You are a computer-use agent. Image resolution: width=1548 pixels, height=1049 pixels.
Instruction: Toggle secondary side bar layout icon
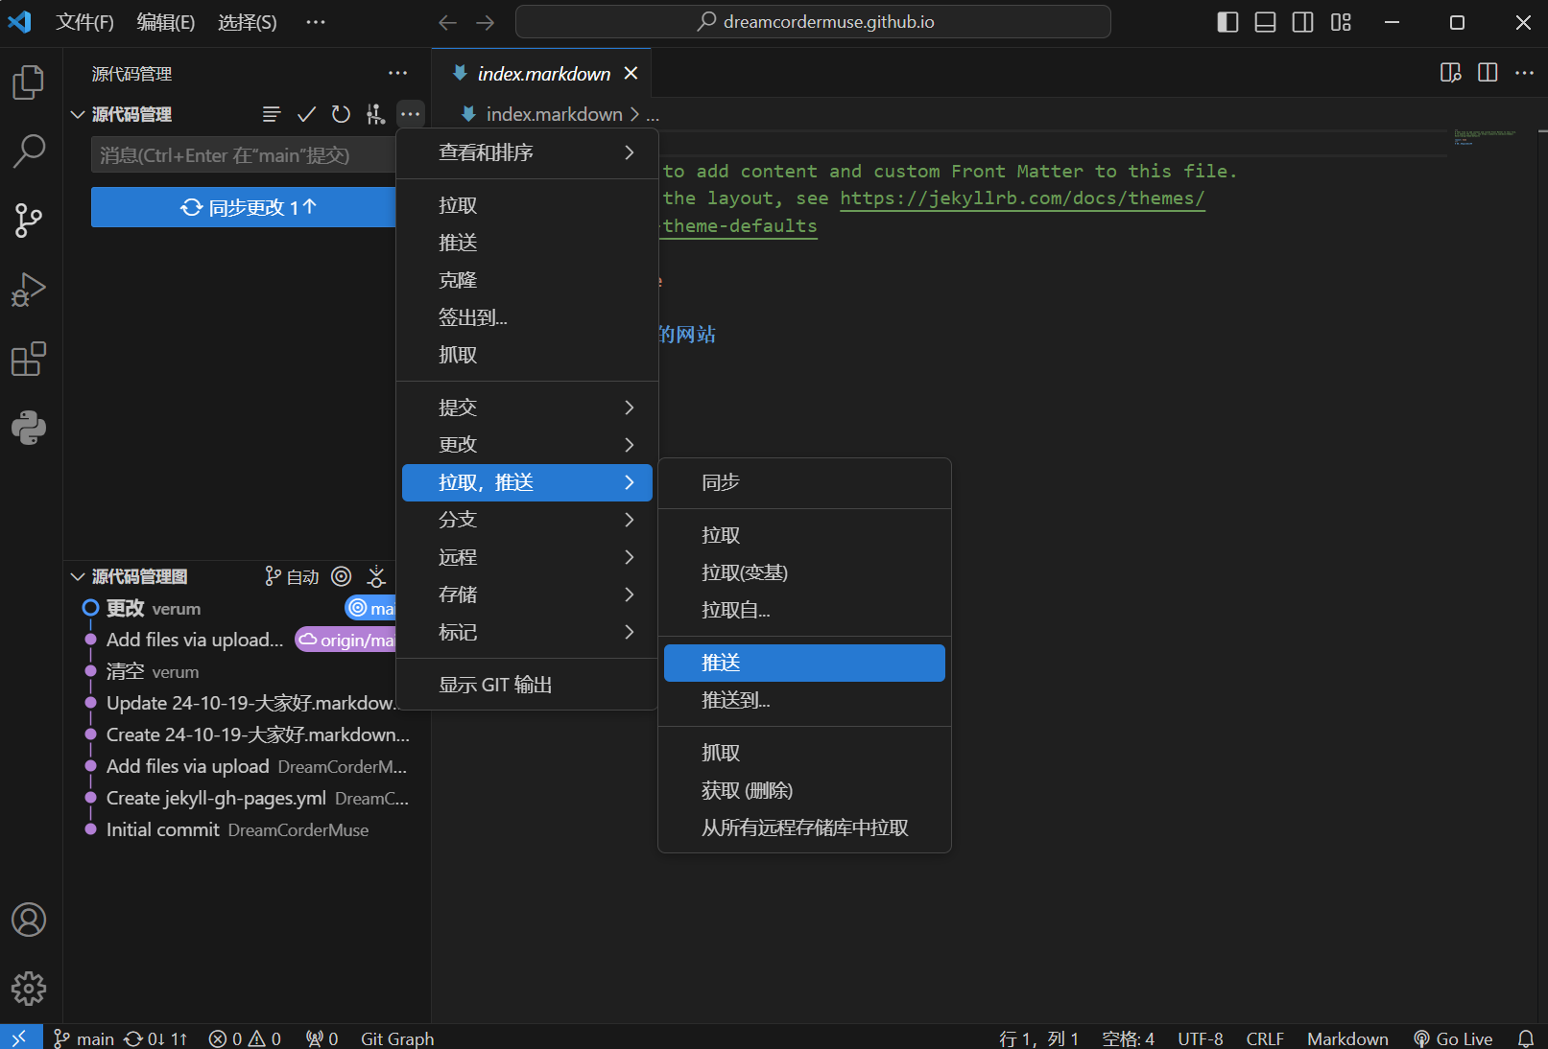1302,22
